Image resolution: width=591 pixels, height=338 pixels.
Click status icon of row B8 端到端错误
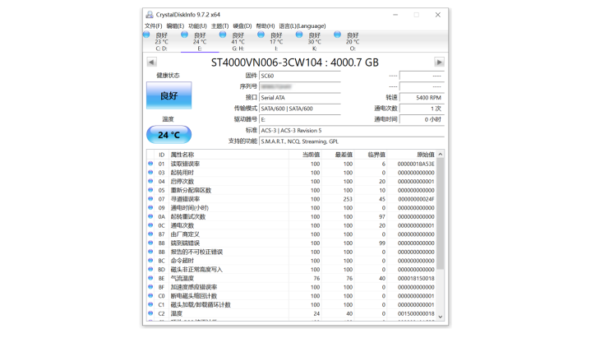[150, 243]
